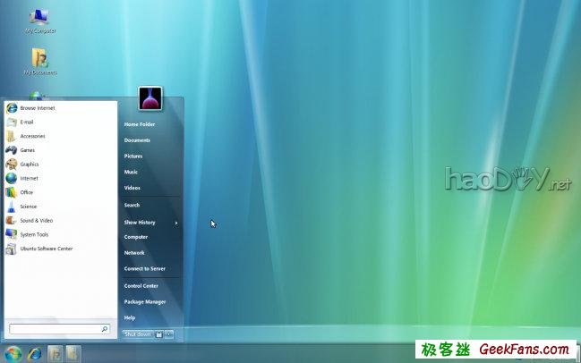Launch Ubuntu Software Center
The image size is (581, 363).
45,249
